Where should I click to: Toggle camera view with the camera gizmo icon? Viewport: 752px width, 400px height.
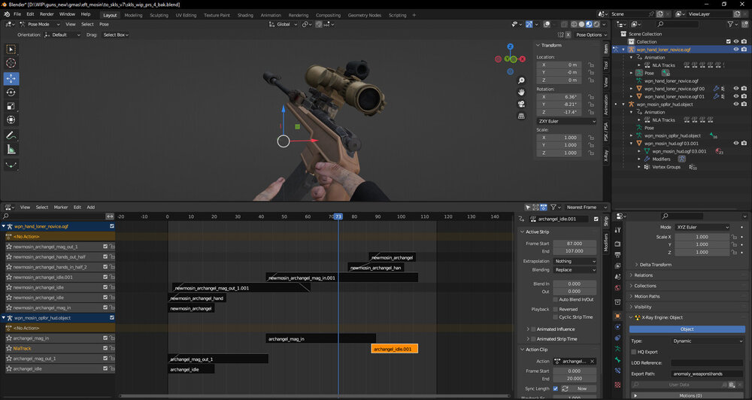tap(521, 104)
